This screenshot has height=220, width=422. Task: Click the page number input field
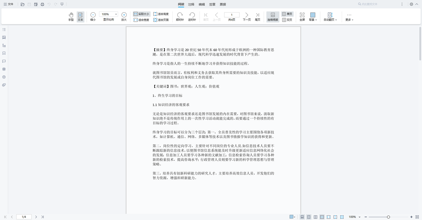(x=232, y=14)
